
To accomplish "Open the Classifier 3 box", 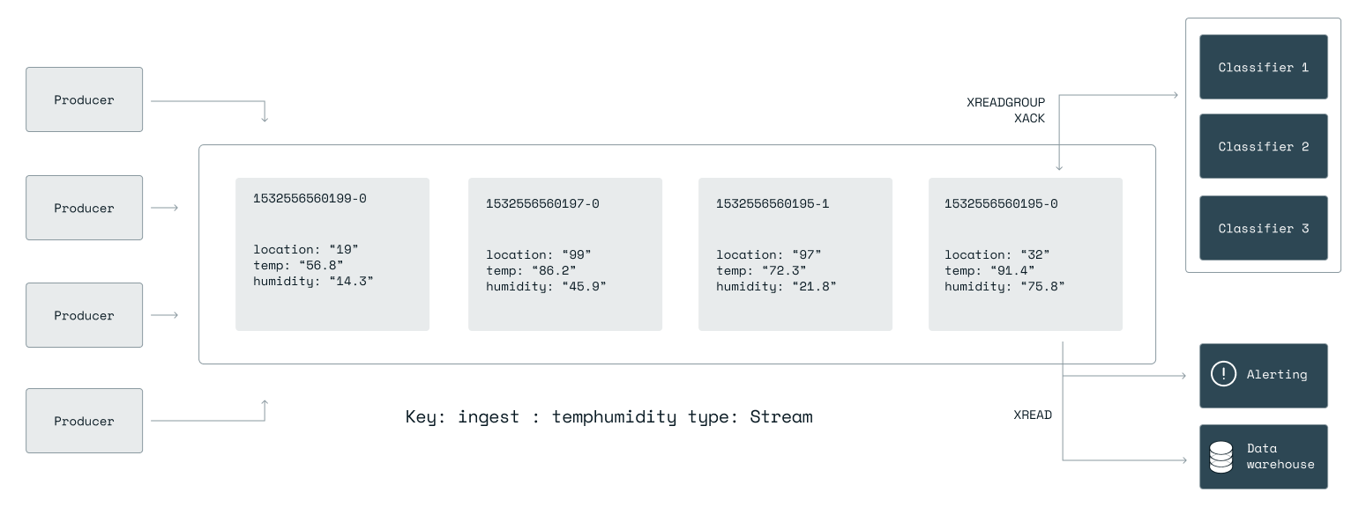I will tap(1263, 228).
